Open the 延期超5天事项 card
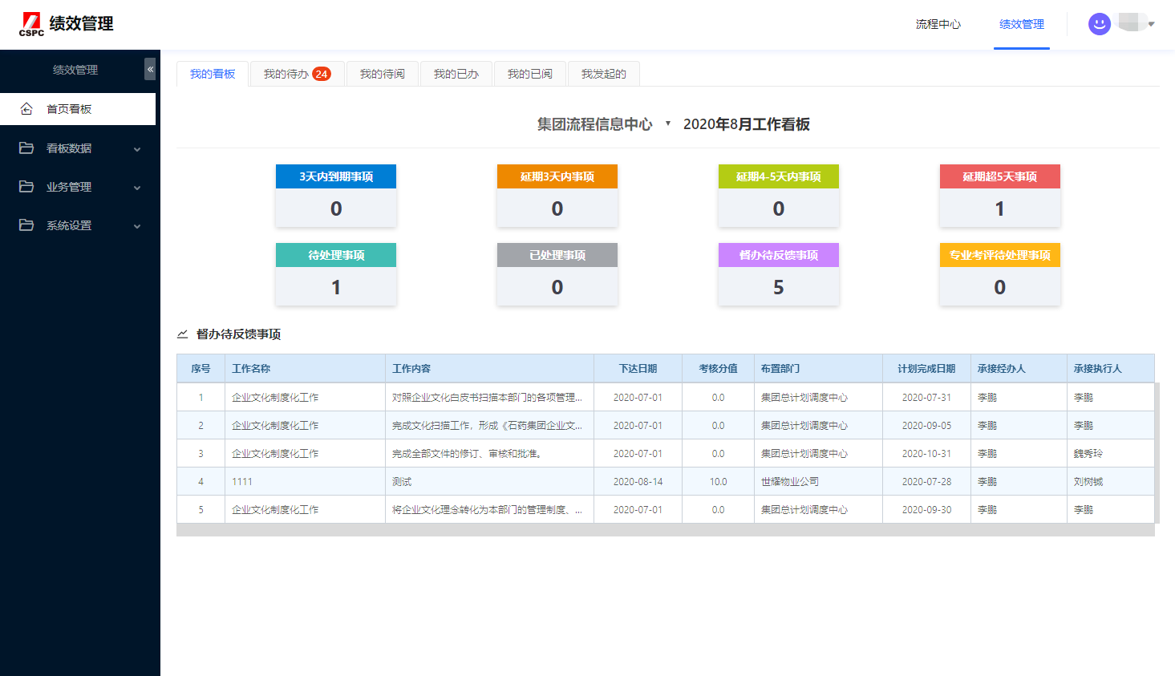This screenshot has height=676, width=1175. coord(1000,195)
